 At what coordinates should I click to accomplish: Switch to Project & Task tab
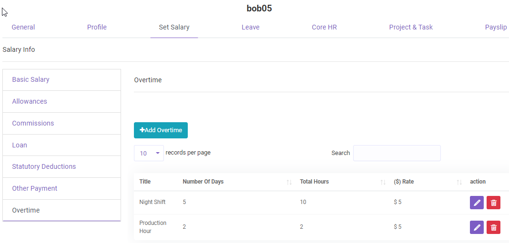(411, 27)
